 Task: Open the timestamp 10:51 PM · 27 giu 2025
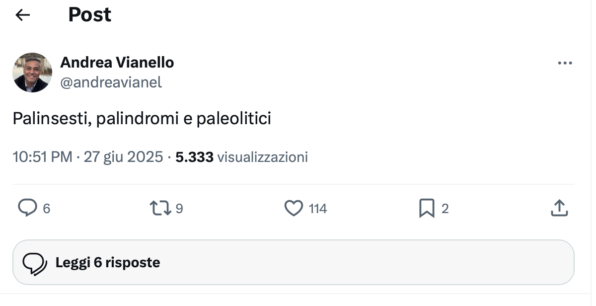tap(87, 157)
